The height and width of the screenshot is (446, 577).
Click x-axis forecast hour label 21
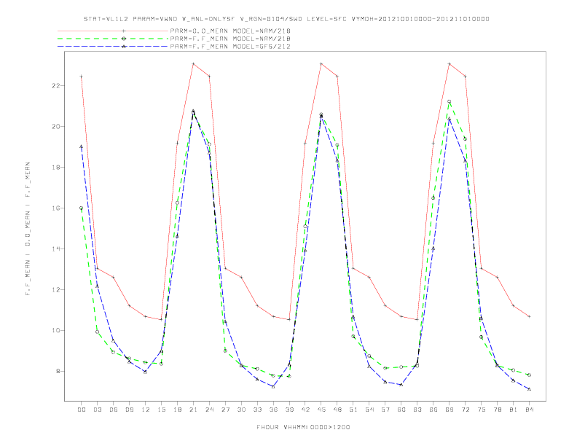[193, 410]
